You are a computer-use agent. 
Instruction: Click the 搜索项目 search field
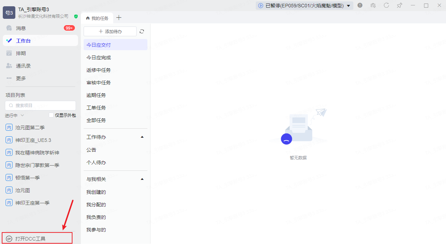pyautogui.click(x=40, y=106)
